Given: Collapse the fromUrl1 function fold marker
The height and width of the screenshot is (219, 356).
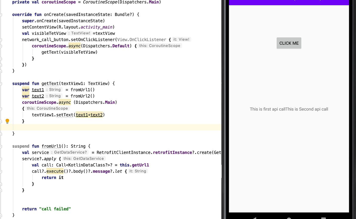Looking at the screenshot, I should pos(1,146).
